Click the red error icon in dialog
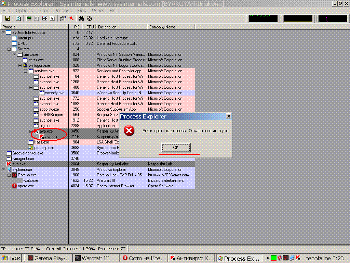 [129, 130]
